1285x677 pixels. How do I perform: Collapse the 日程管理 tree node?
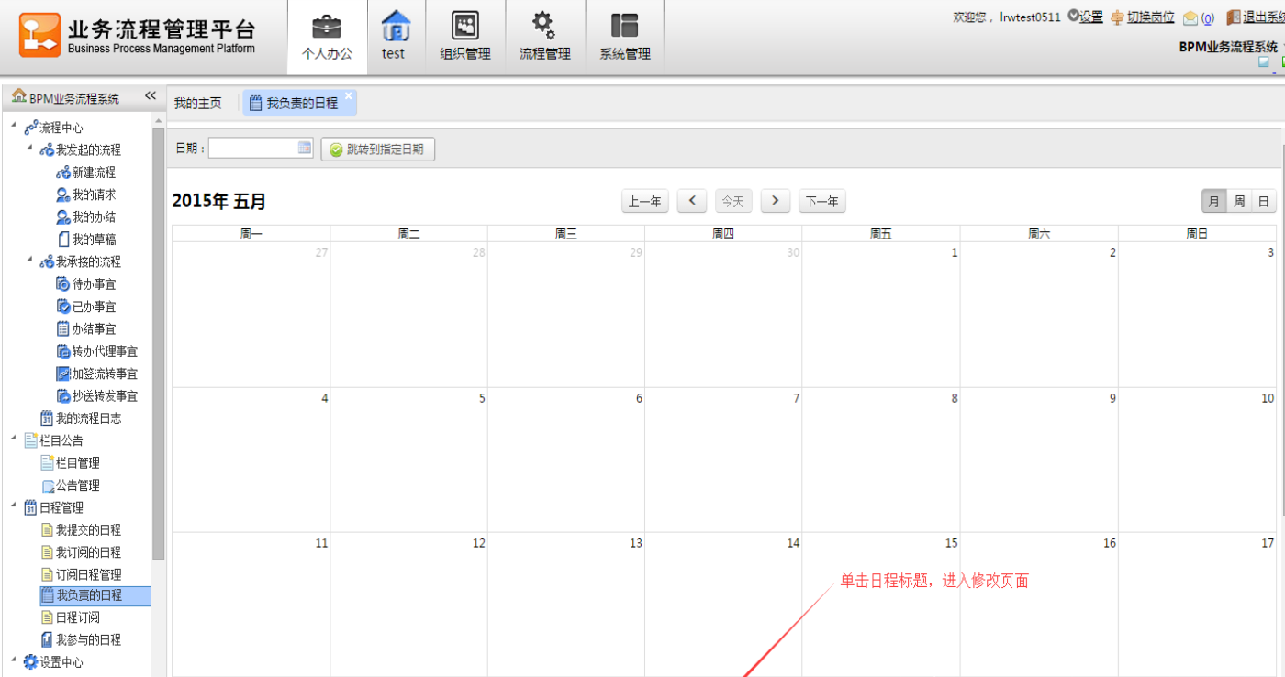tap(14, 505)
